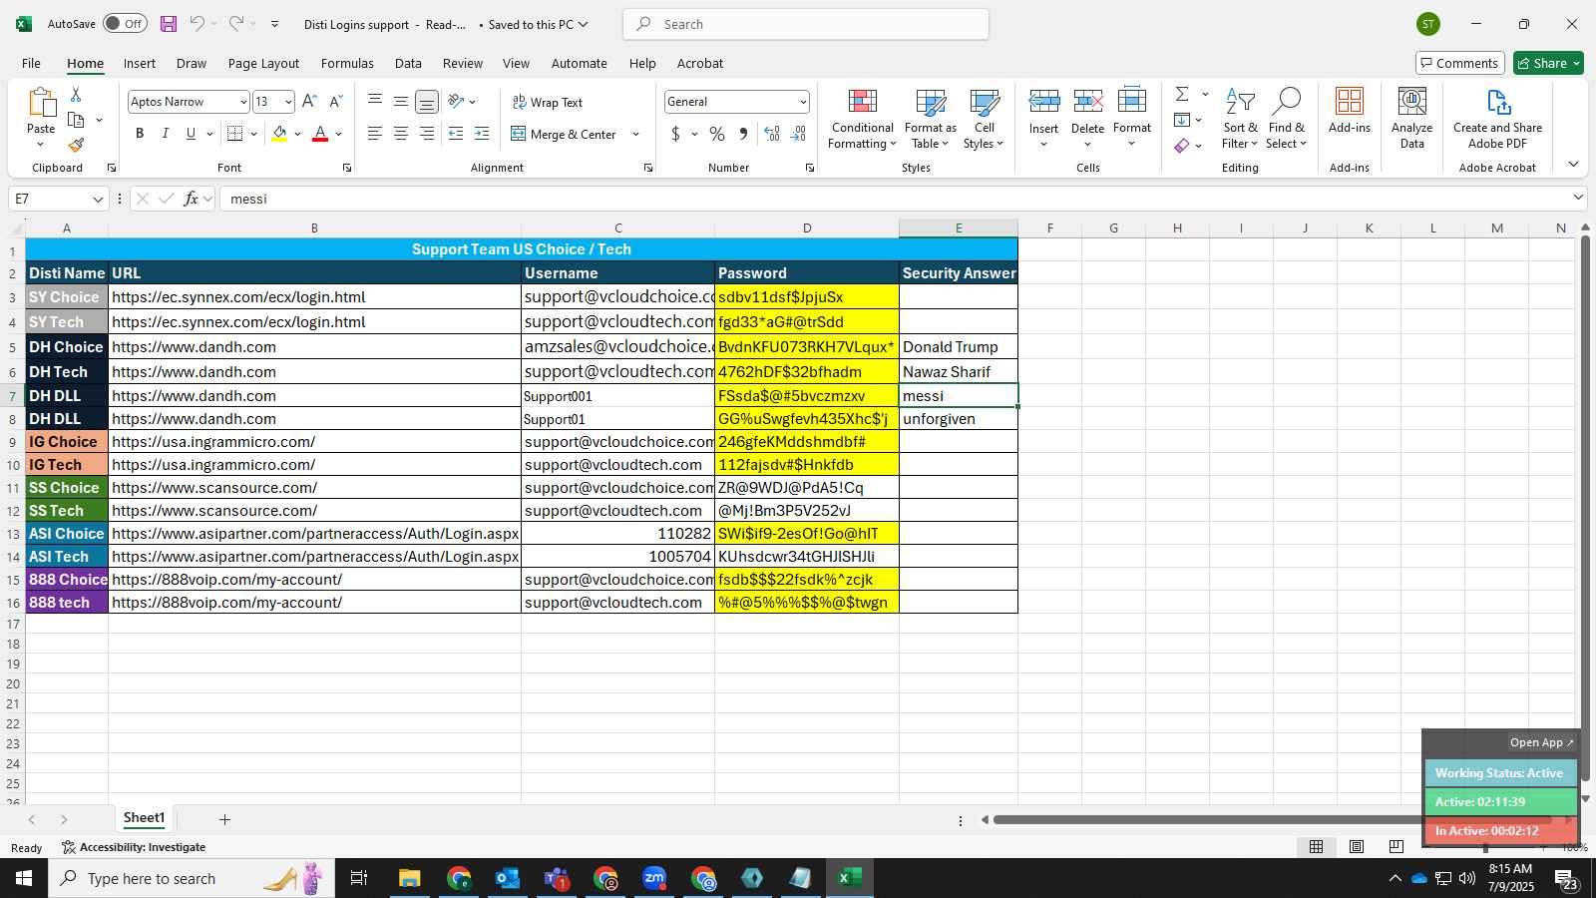
Task: Click the Undo arrow icon
Action: click(198, 24)
